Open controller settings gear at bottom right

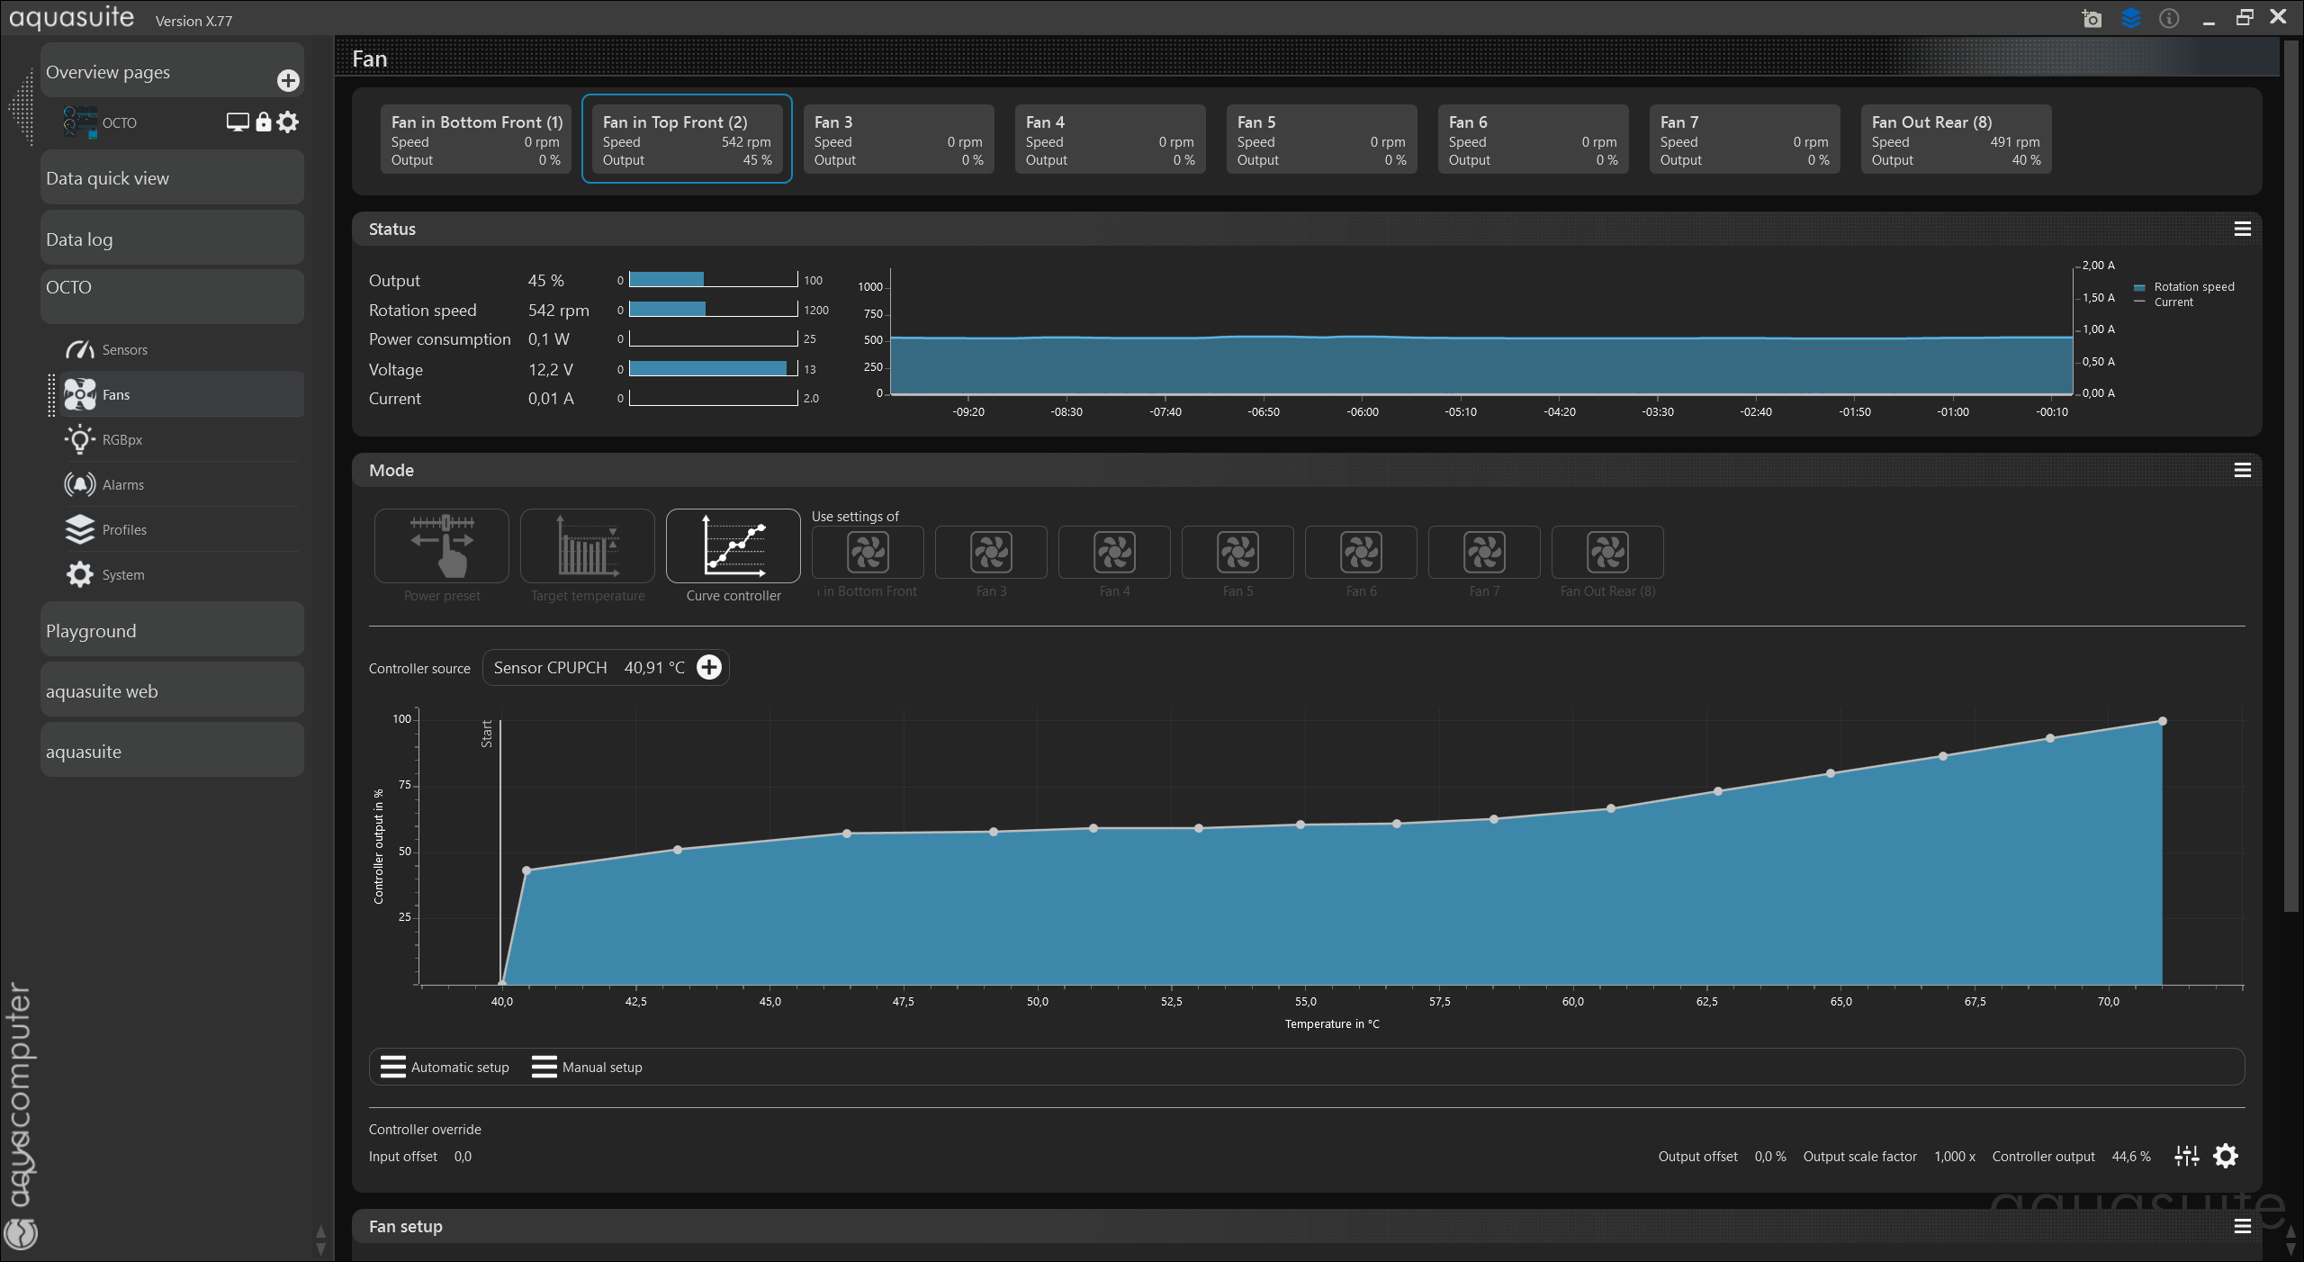(x=2226, y=1156)
